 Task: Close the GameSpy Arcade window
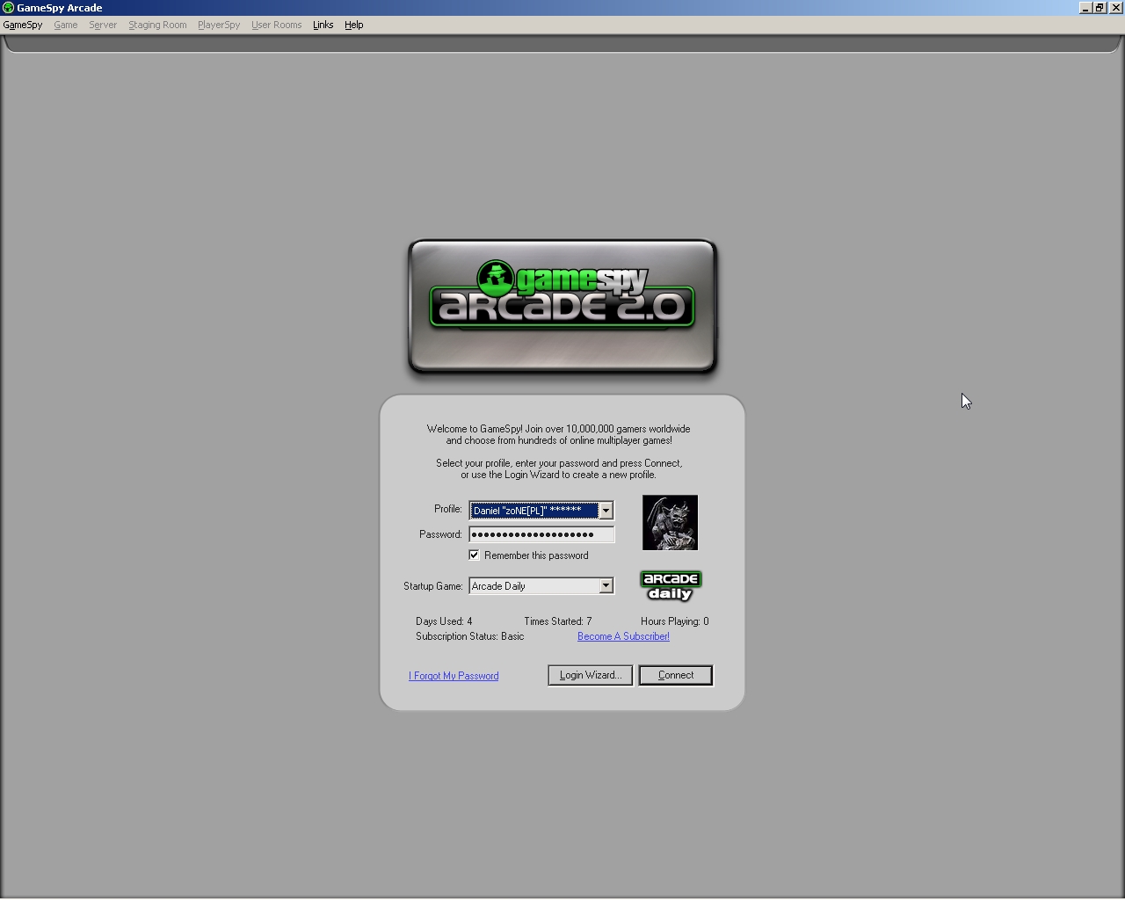point(1115,8)
